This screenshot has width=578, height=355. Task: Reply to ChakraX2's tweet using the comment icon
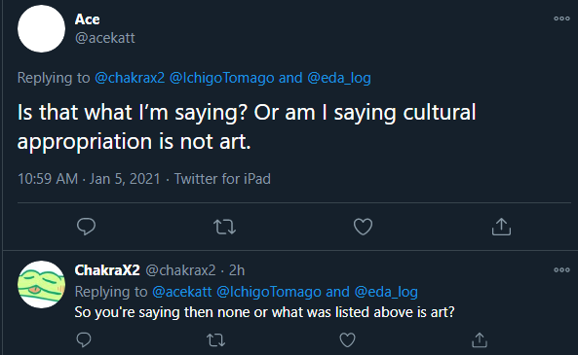tap(84, 339)
